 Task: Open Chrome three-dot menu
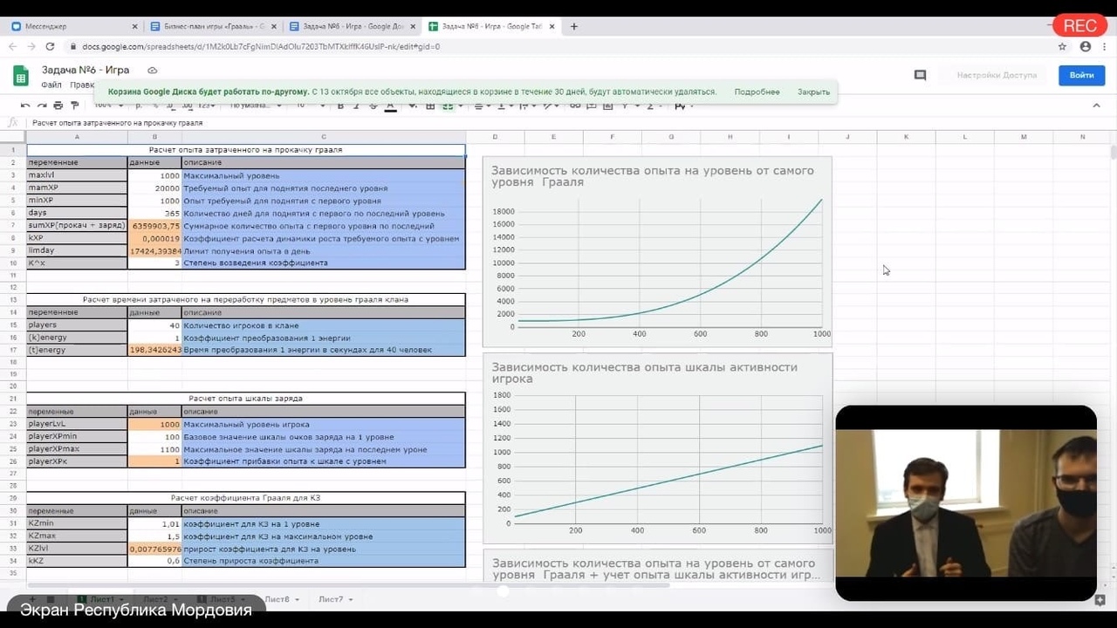tap(1105, 47)
